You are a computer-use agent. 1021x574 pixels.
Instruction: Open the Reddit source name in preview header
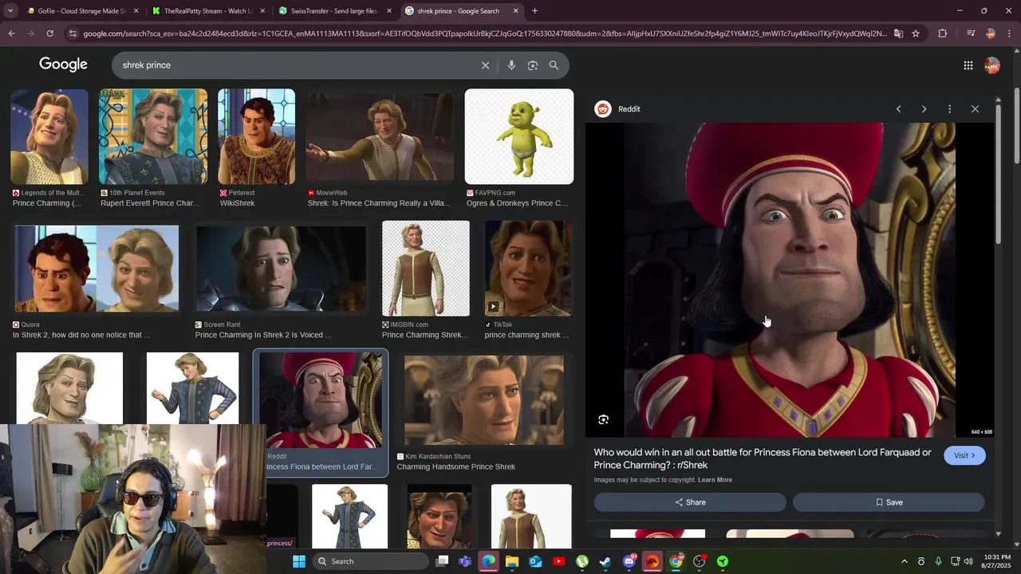629,109
